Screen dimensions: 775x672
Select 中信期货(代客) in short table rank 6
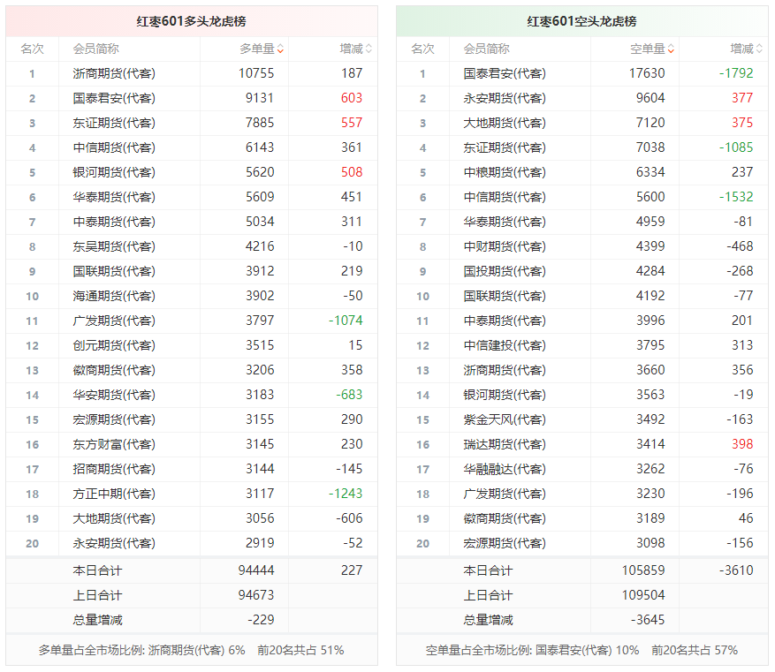pyautogui.click(x=505, y=197)
